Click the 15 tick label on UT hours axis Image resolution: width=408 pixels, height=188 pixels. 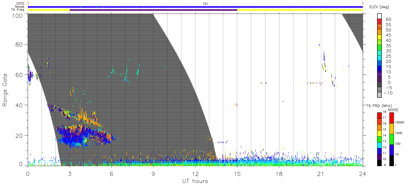(x=237, y=173)
